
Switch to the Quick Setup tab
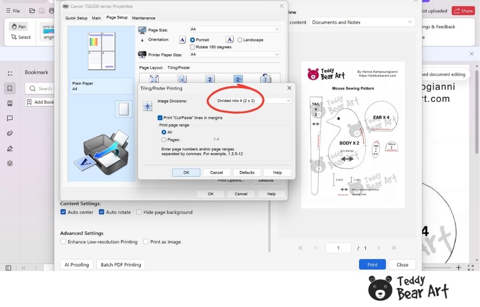(76, 18)
